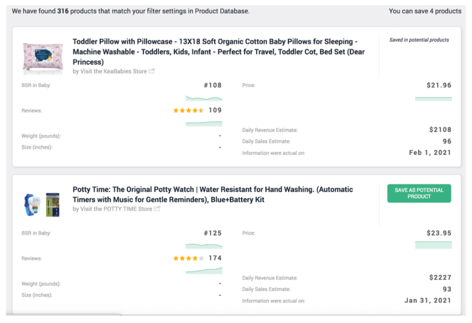Click the BSR trend chart under #125

204,246
